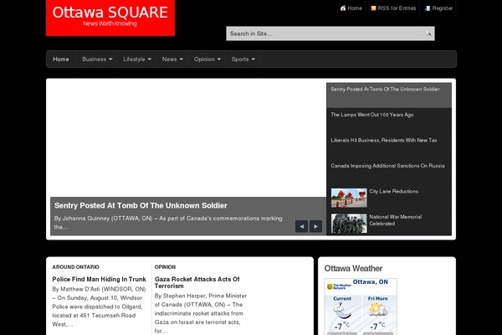
Task: Click the Register icon in top bar
Action: 428,8
